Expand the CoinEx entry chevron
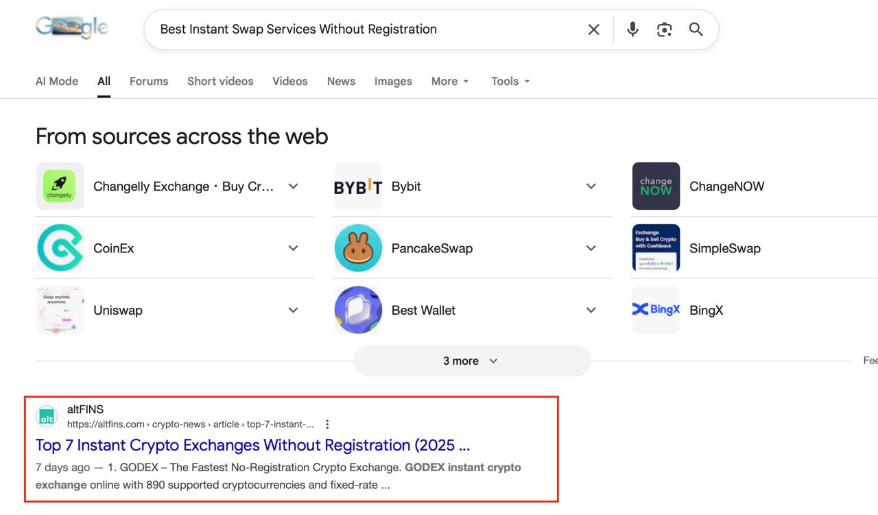The width and height of the screenshot is (878, 515). point(293,248)
